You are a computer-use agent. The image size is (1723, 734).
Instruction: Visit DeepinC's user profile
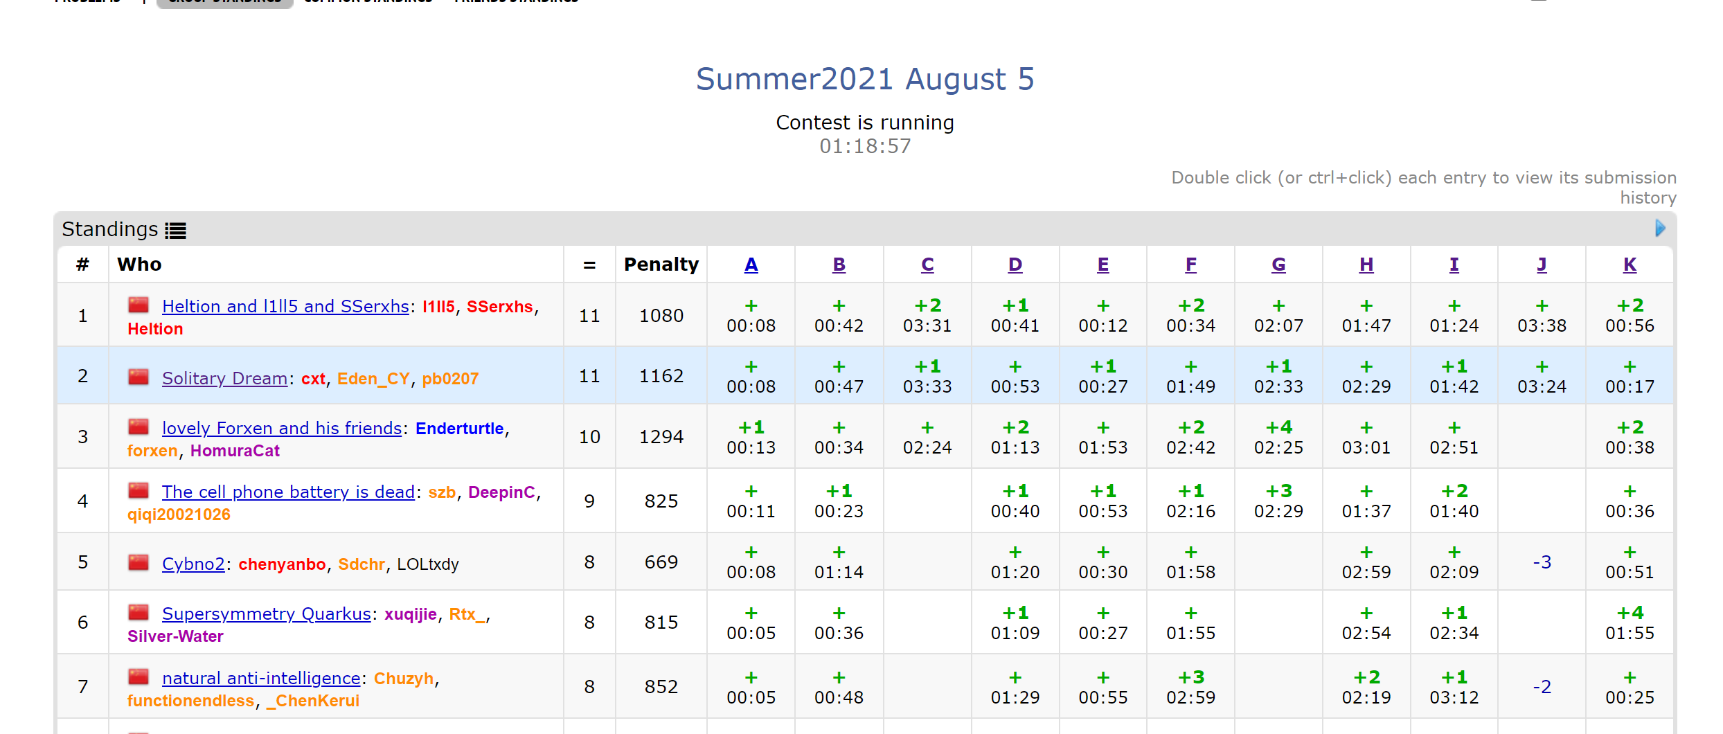click(x=501, y=492)
